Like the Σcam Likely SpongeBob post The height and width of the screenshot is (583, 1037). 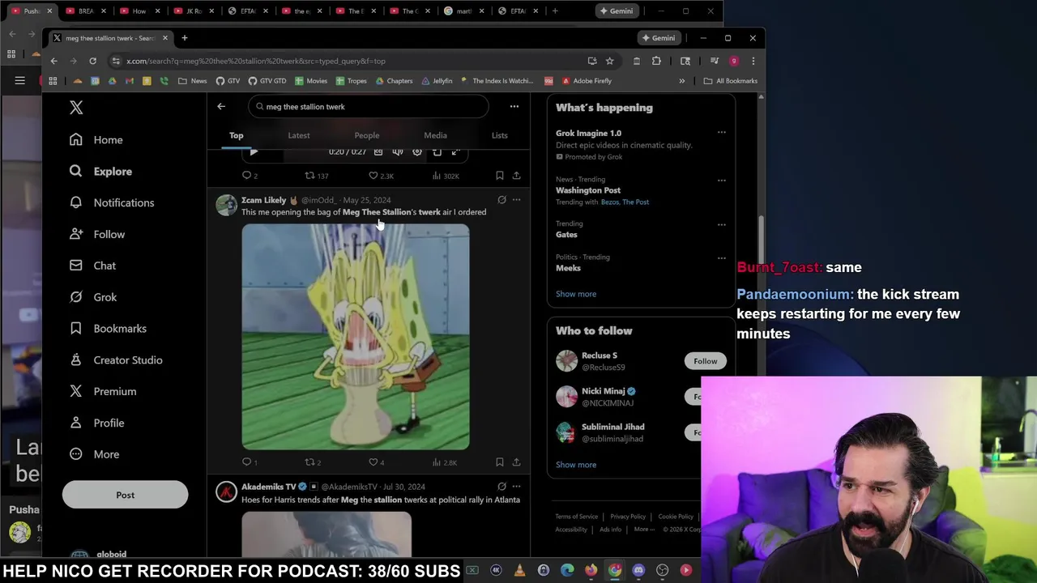[377, 462]
